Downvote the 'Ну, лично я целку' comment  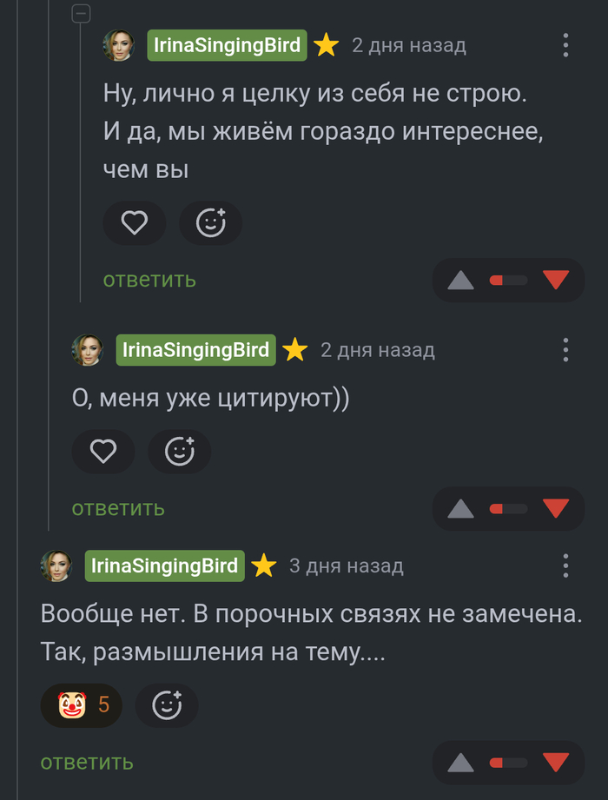(x=556, y=280)
